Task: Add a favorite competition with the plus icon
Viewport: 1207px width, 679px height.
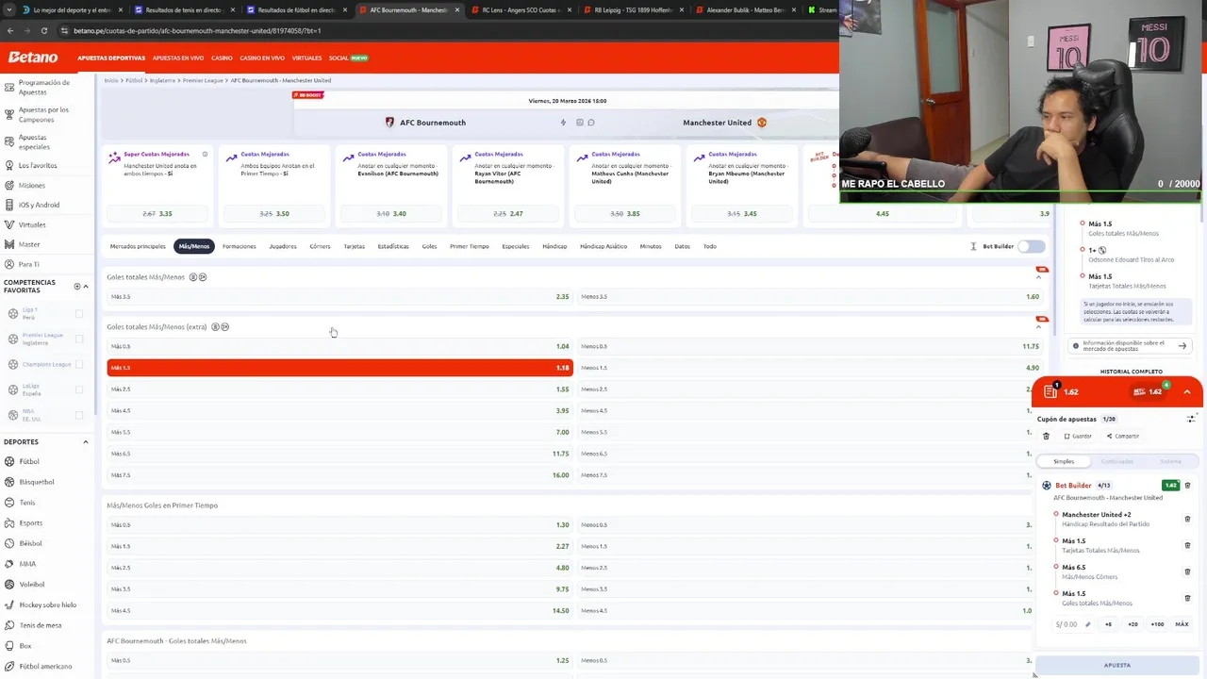Action: tap(77, 286)
